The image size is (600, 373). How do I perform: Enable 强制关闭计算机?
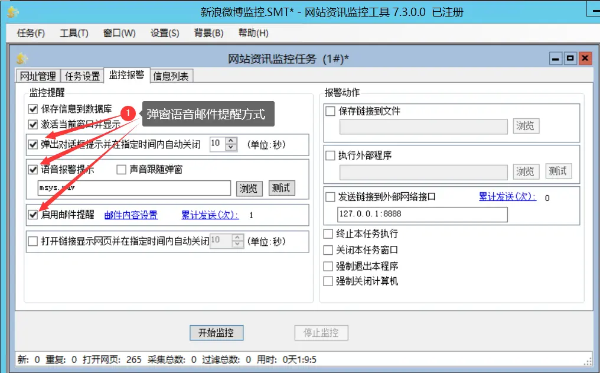(328, 281)
